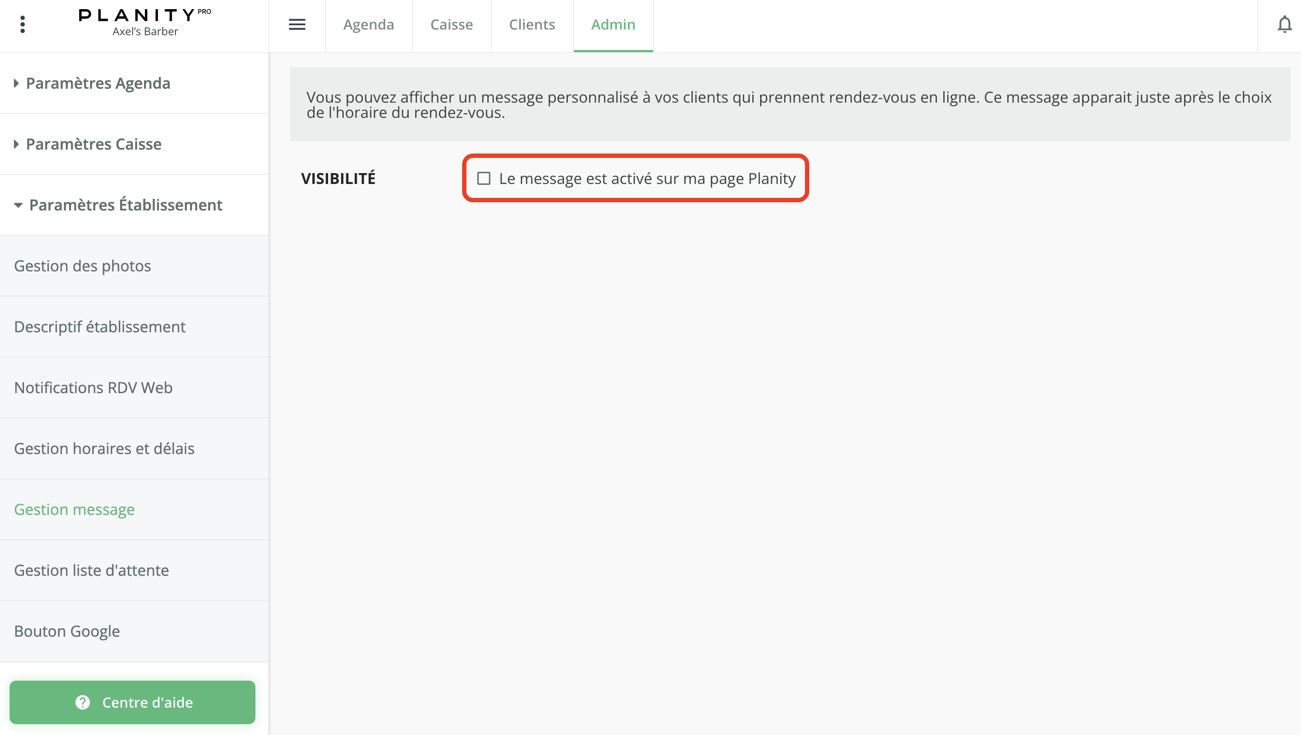1301x735 pixels.
Task: Select the Clients tab
Action: 532,24
